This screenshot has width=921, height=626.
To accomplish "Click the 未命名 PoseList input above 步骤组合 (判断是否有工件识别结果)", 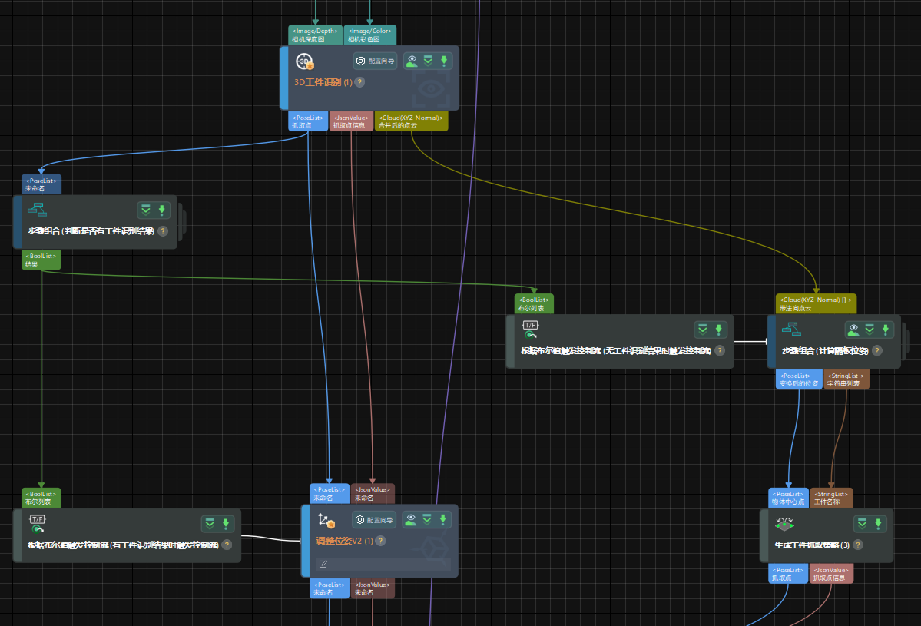I will [x=41, y=184].
